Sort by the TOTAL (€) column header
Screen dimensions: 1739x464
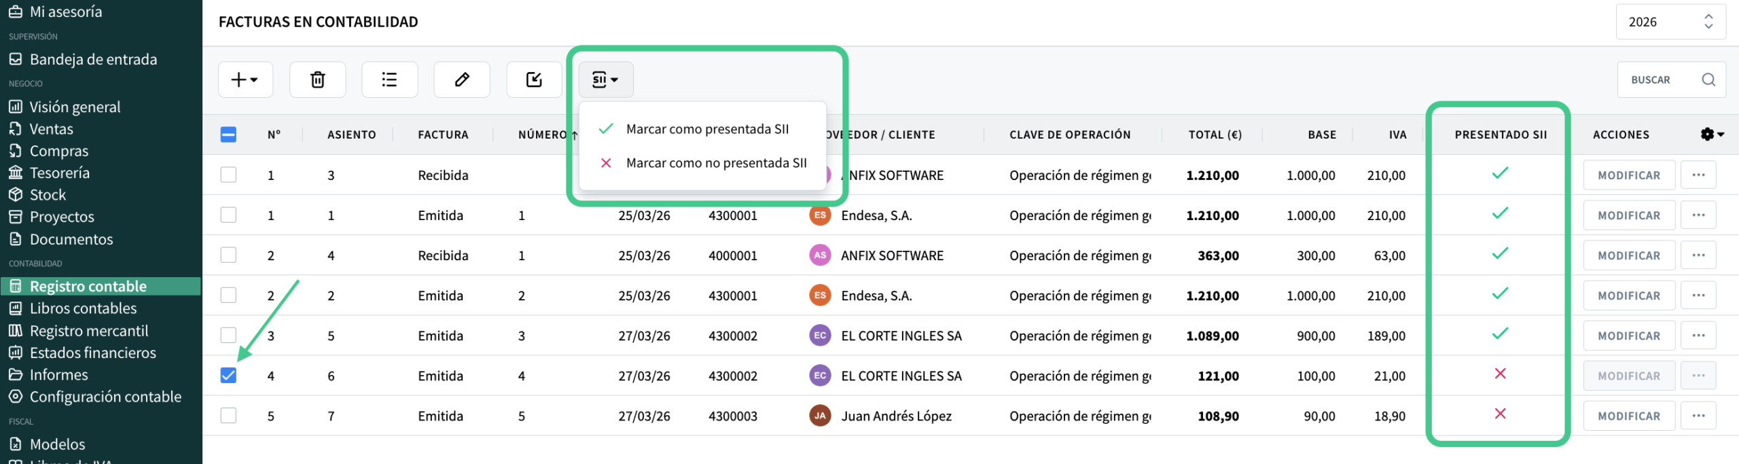coord(1214,135)
